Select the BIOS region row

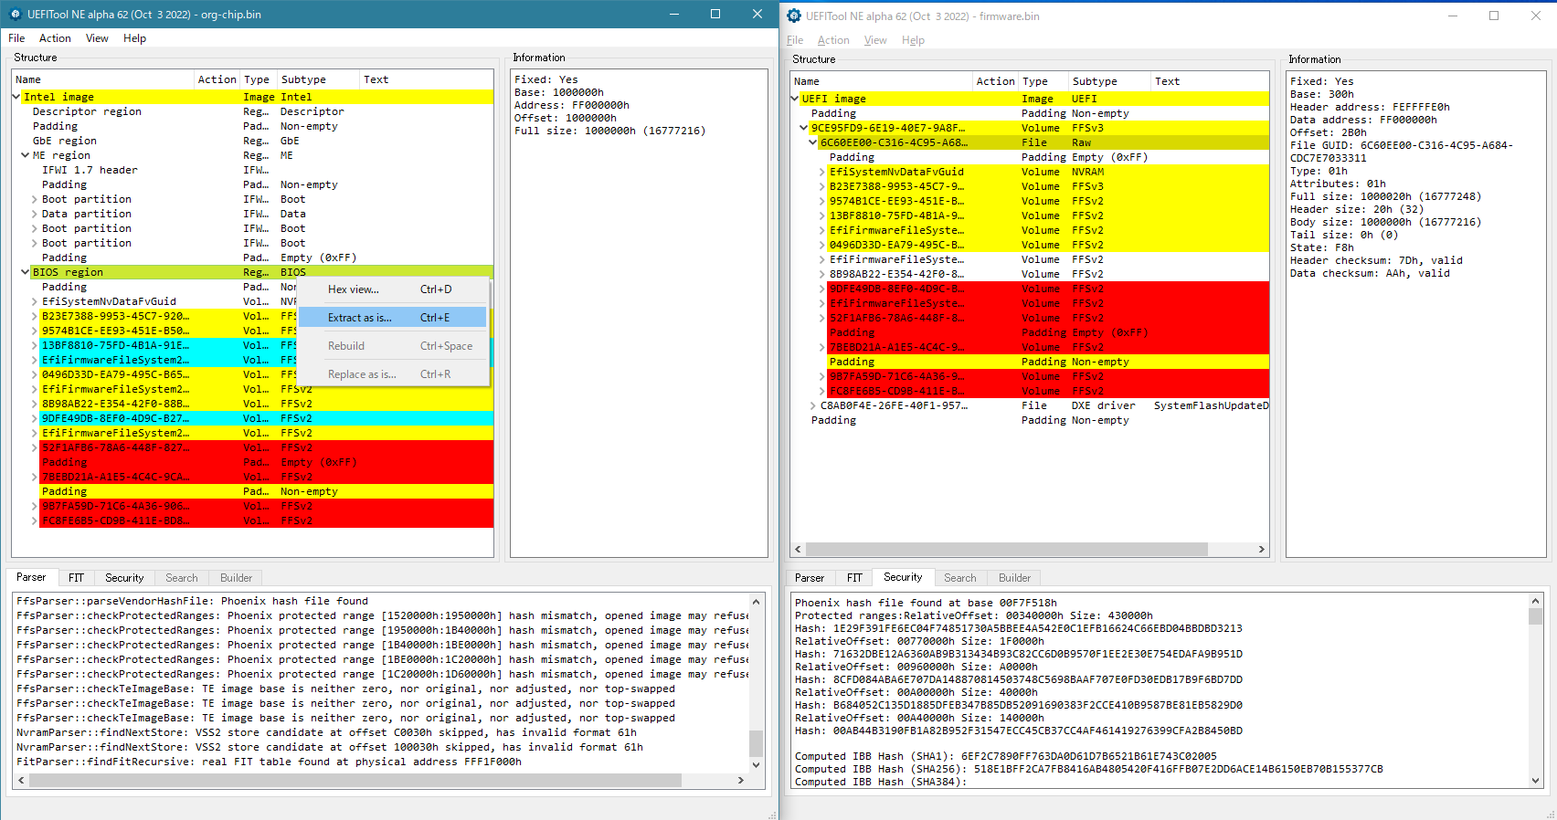pos(253,272)
